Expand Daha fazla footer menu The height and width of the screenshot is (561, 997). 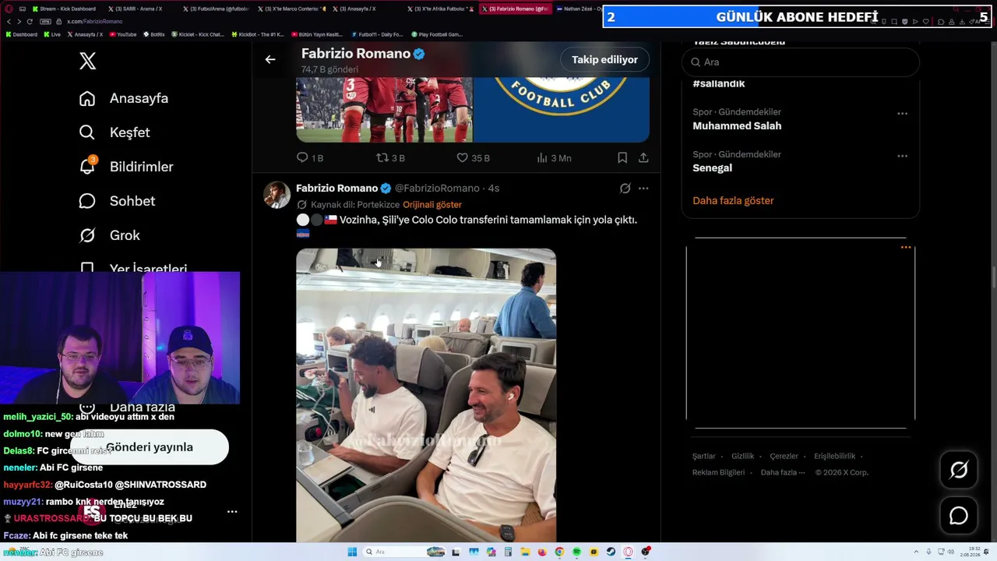(x=783, y=472)
